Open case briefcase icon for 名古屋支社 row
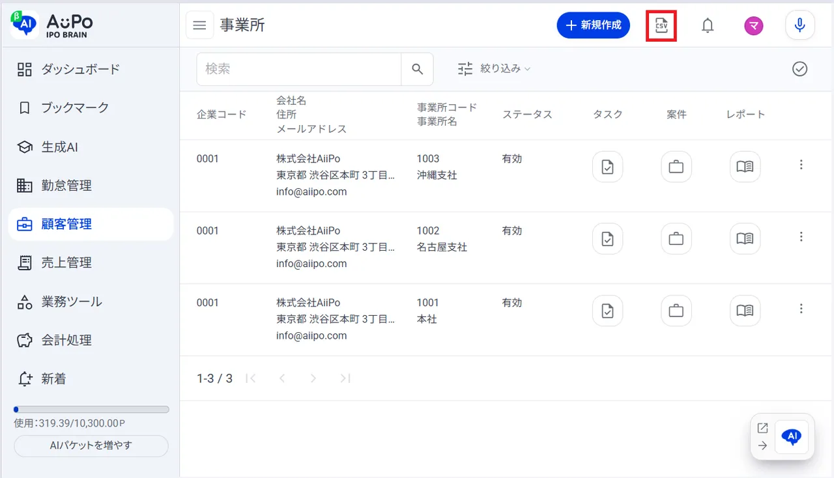This screenshot has height=478, width=834. pyautogui.click(x=676, y=238)
